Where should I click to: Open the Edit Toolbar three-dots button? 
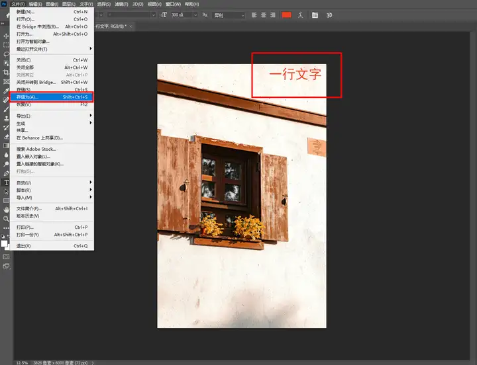6,227
